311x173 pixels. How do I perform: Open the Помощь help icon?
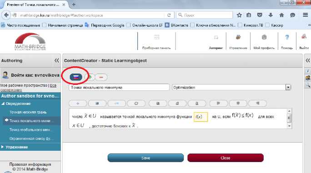click(x=287, y=37)
